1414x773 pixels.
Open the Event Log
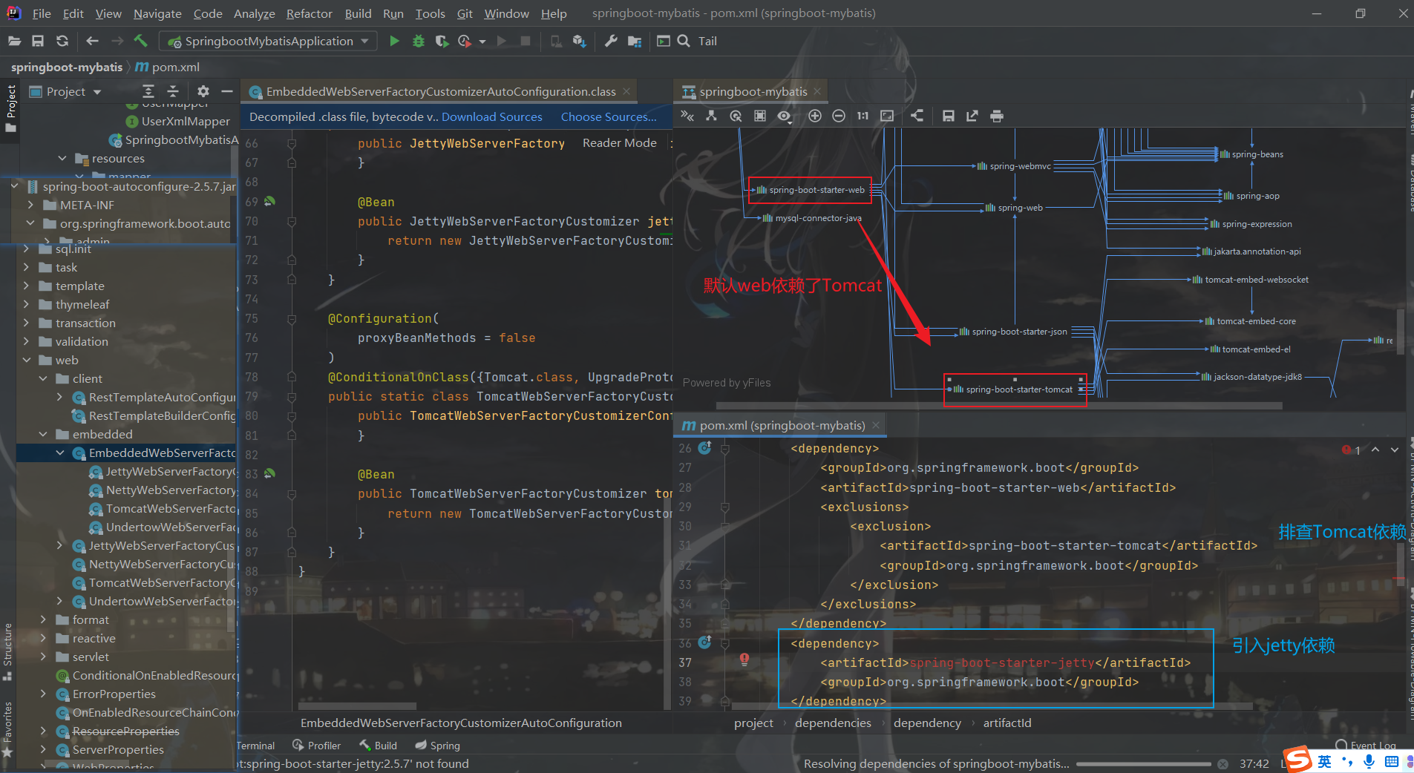click(1366, 745)
